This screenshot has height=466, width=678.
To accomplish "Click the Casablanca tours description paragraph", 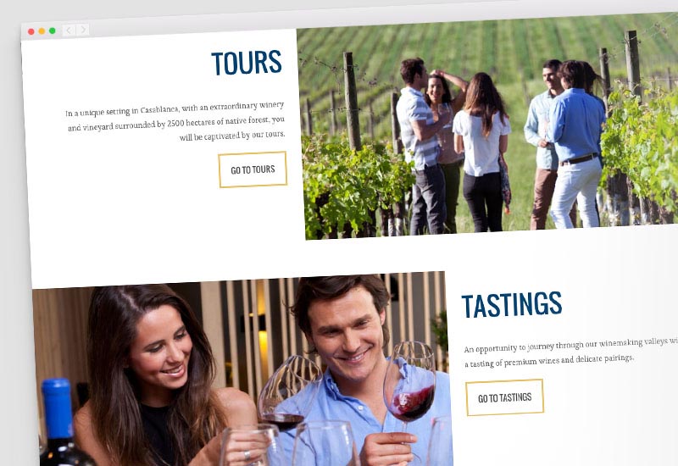I will click(175, 122).
